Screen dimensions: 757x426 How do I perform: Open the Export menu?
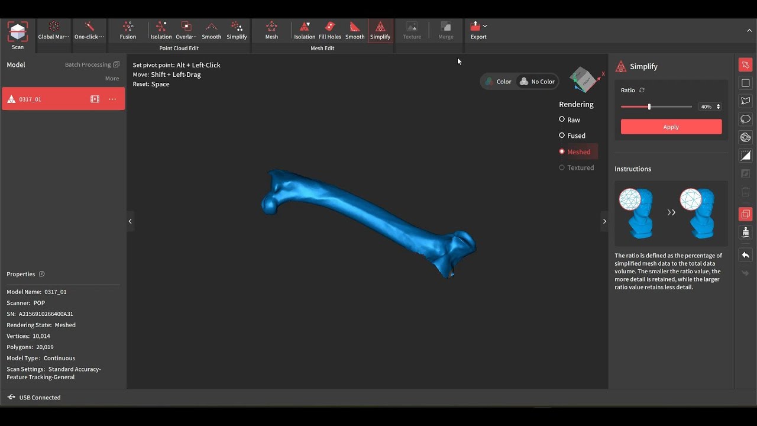tap(478, 31)
